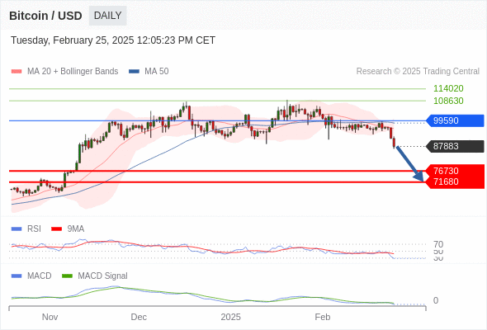
Task: Click the blue 99590 pivot price tag
Action: pos(455,120)
